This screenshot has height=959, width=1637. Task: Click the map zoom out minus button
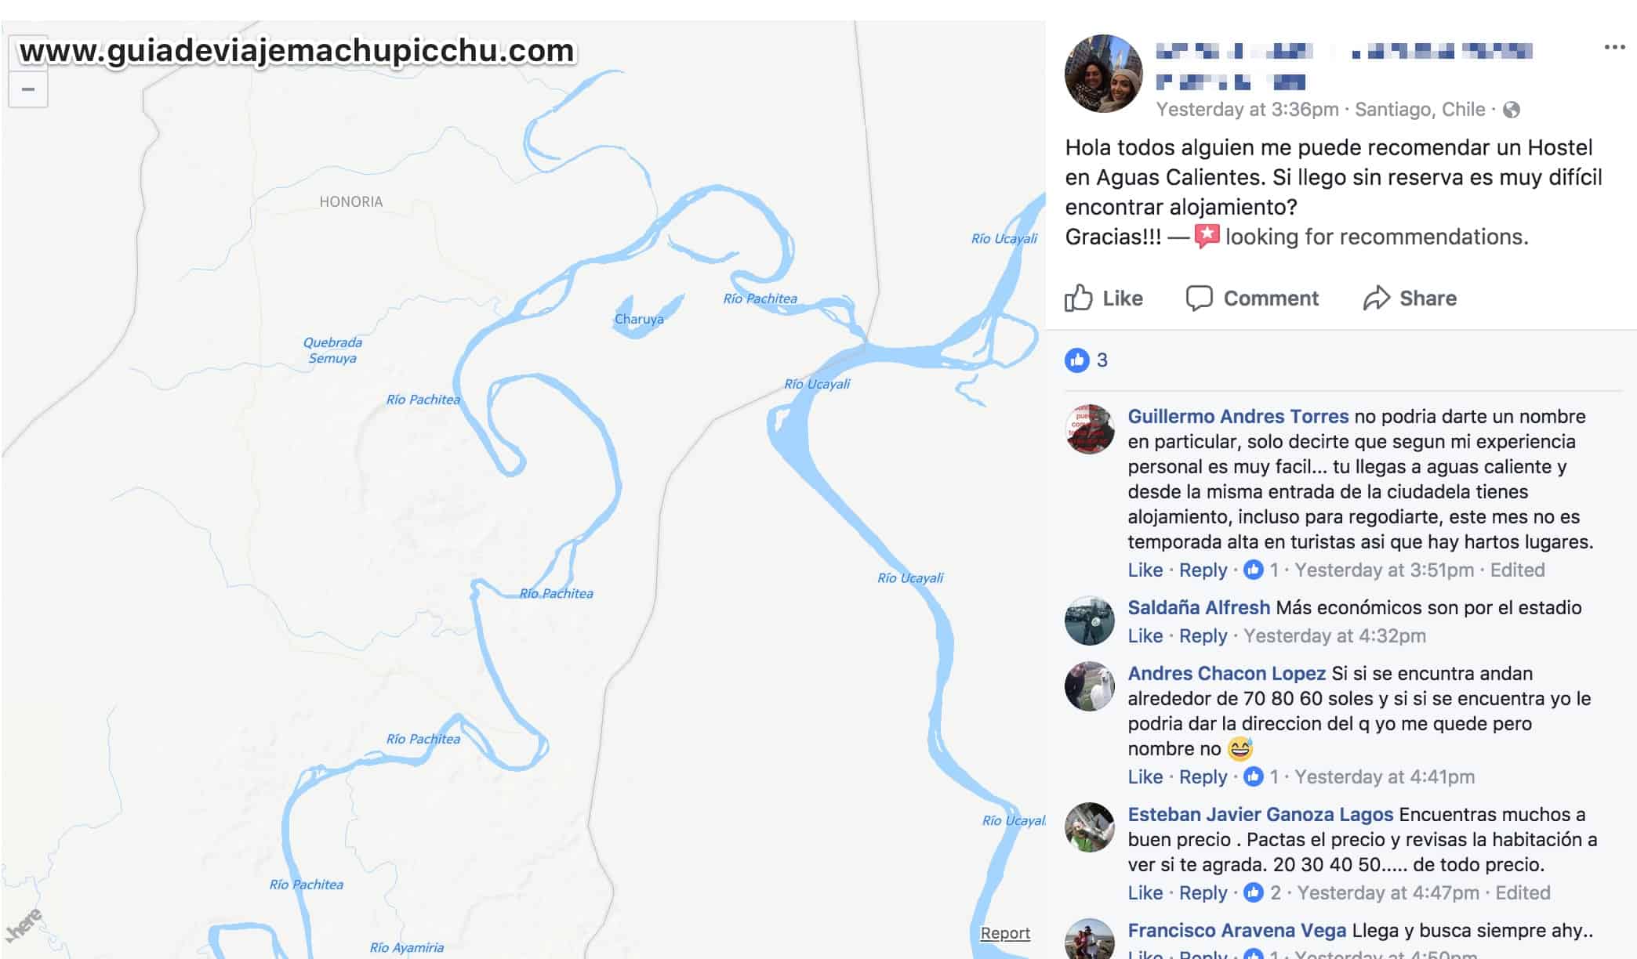[28, 89]
